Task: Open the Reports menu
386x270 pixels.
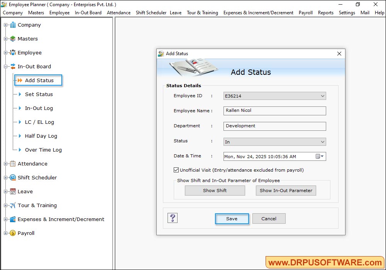Action: (x=326, y=12)
